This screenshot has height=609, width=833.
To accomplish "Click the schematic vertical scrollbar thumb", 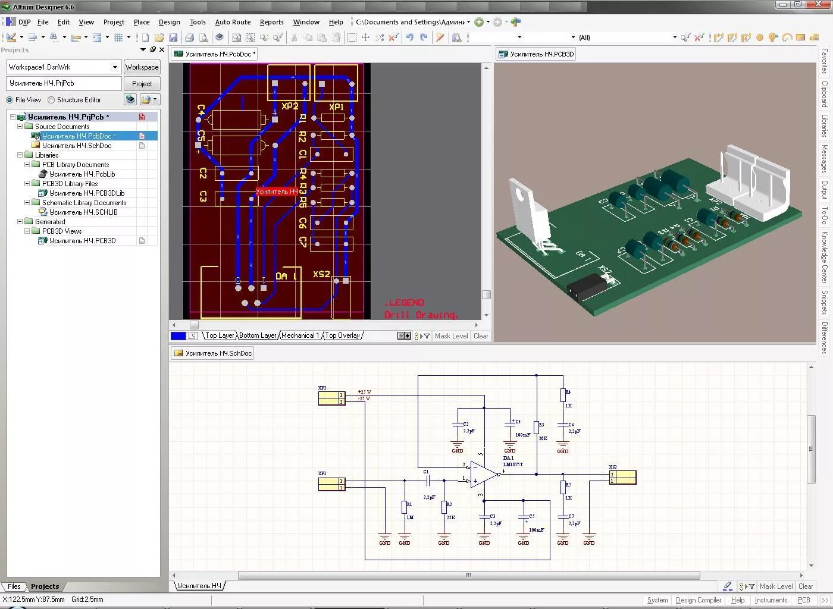I will 810,449.
